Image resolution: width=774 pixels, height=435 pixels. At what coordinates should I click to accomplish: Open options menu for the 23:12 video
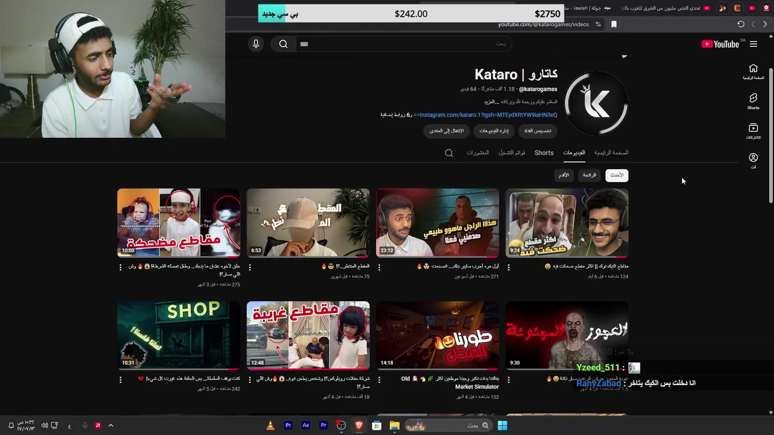pyautogui.click(x=379, y=267)
